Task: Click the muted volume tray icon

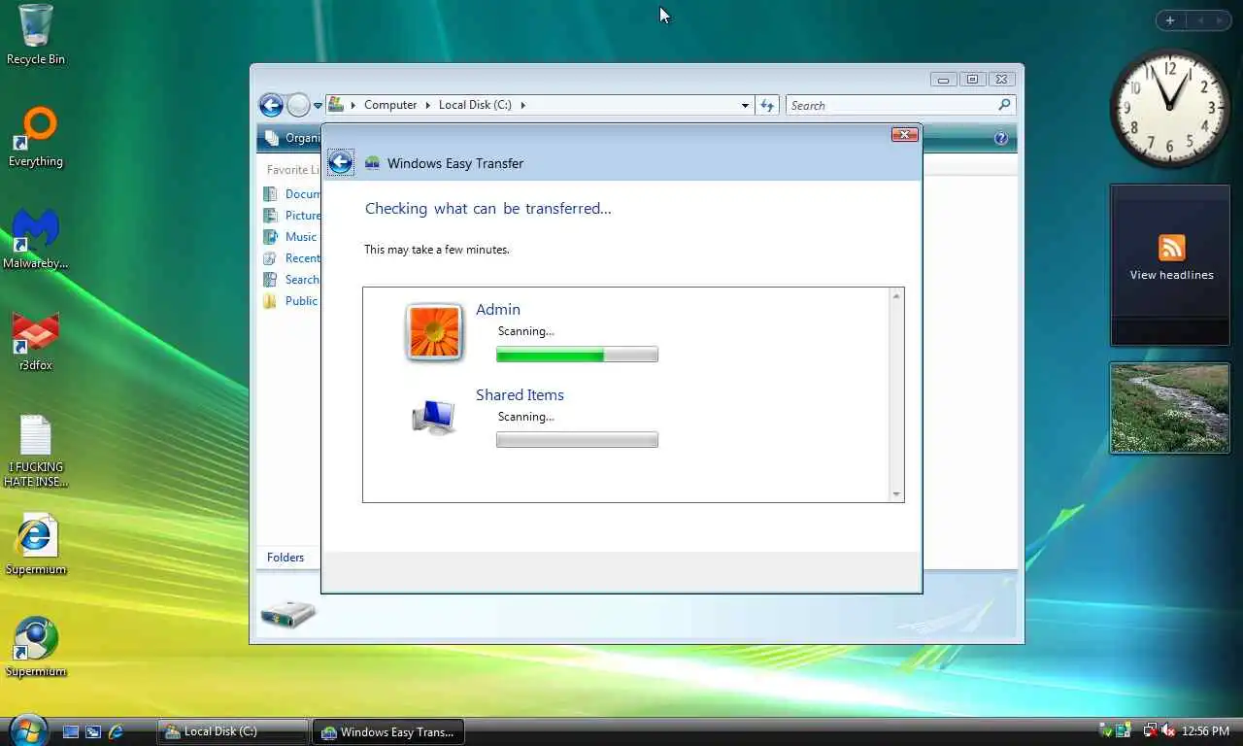Action: point(1167,730)
